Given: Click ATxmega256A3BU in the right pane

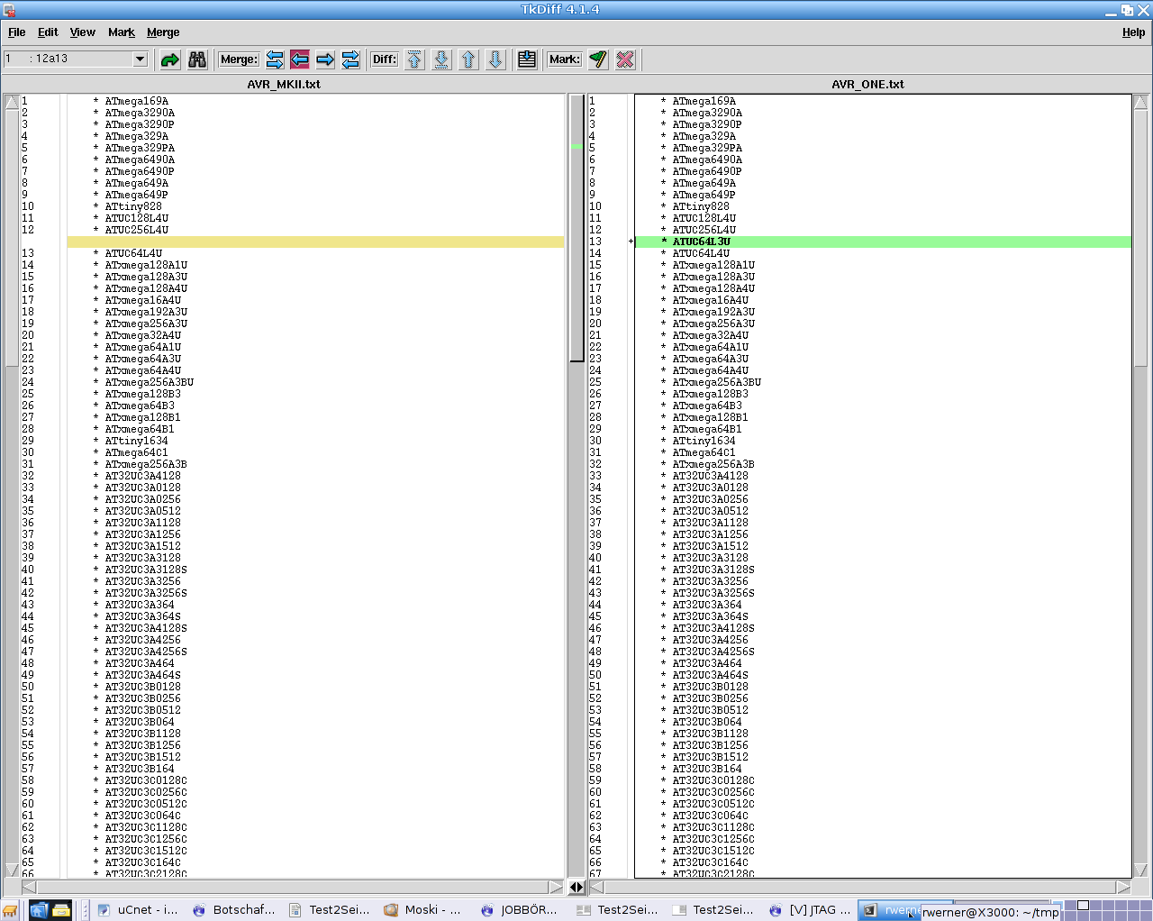Looking at the screenshot, I should [716, 382].
